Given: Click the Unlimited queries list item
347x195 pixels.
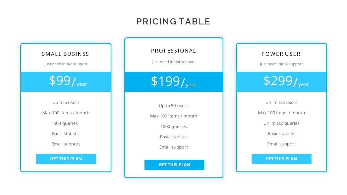Looking at the screenshot, I should click(x=281, y=123).
